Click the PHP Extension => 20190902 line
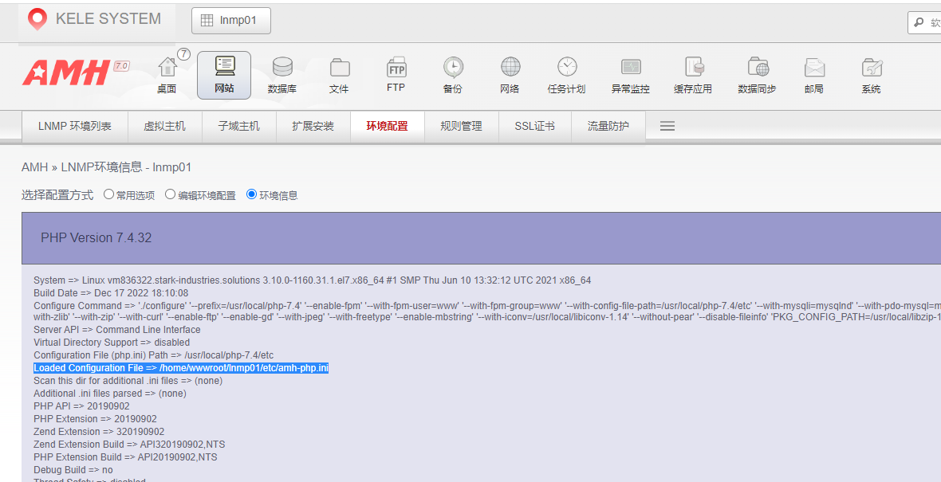Viewport: 941px width, 482px height. (x=96, y=418)
